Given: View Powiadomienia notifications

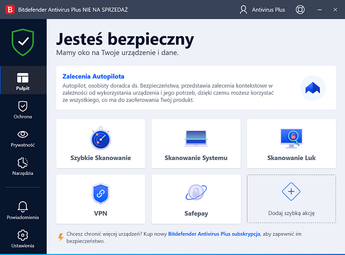Looking at the screenshot, I should [23, 210].
